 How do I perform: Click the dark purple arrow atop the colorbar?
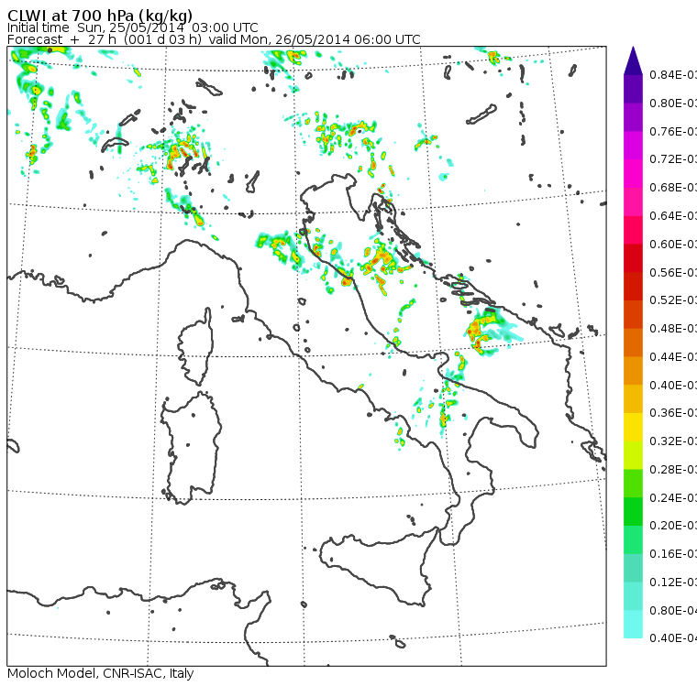coord(633,60)
